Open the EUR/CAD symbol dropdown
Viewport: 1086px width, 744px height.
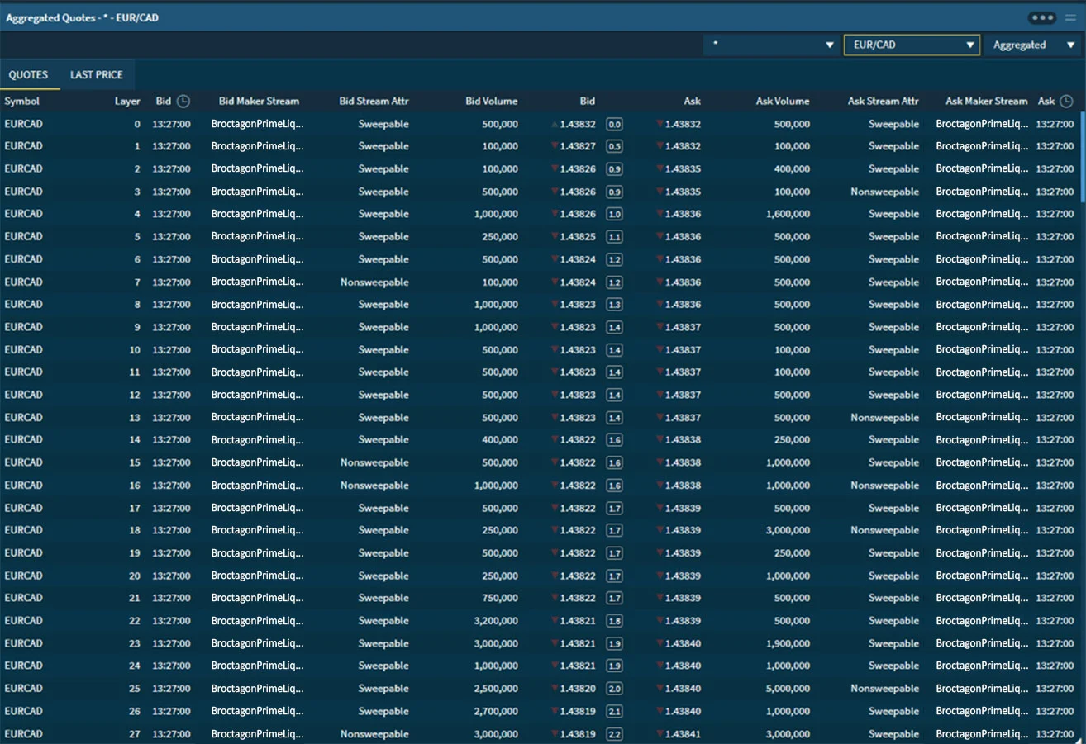(x=912, y=45)
